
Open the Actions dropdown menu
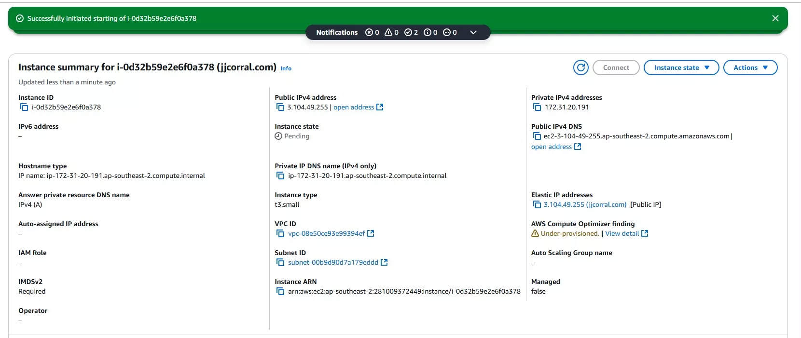[x=750, y=68]
